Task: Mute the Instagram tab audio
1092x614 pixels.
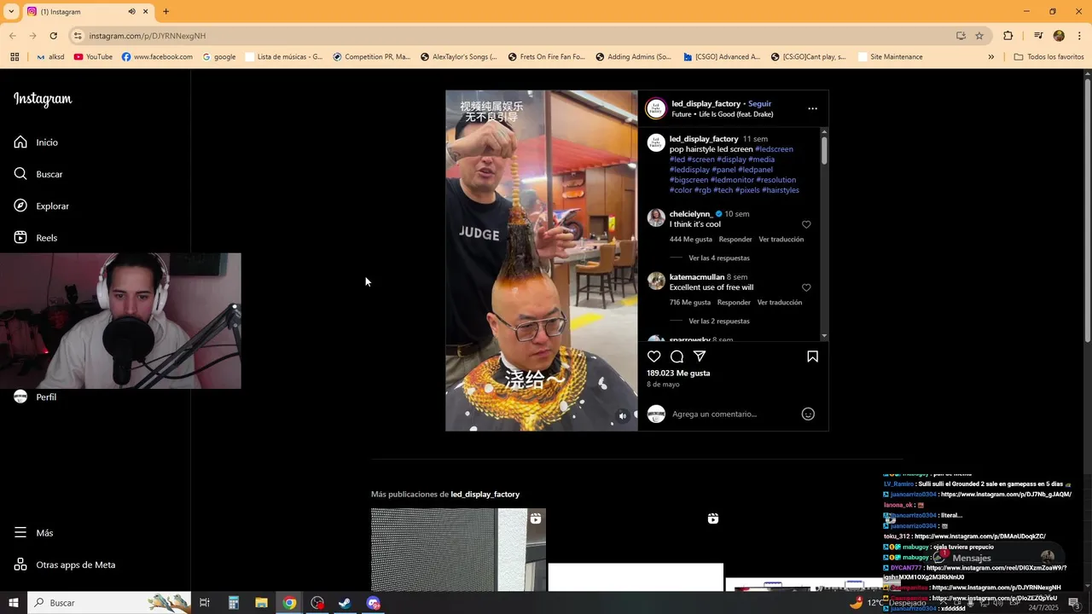Action: (131, 12)
